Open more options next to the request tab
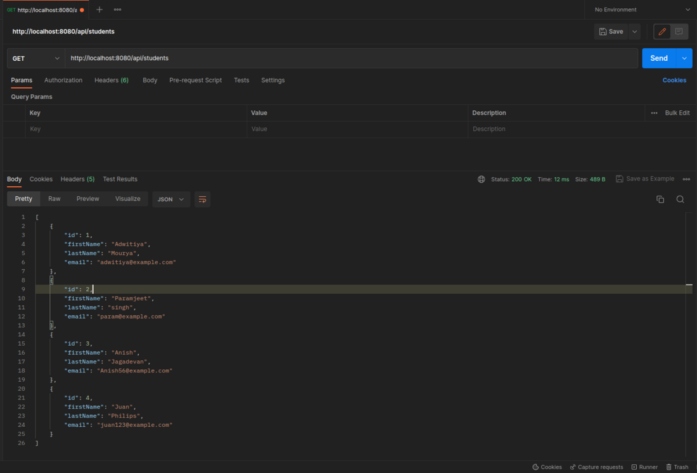This screenshot has width=697, height=473. 117,9
